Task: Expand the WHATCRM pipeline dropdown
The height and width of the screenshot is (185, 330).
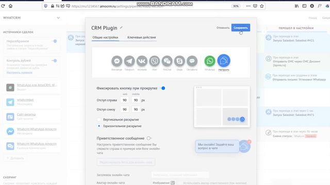Action: pyautogui.click(x=58, y=18)
